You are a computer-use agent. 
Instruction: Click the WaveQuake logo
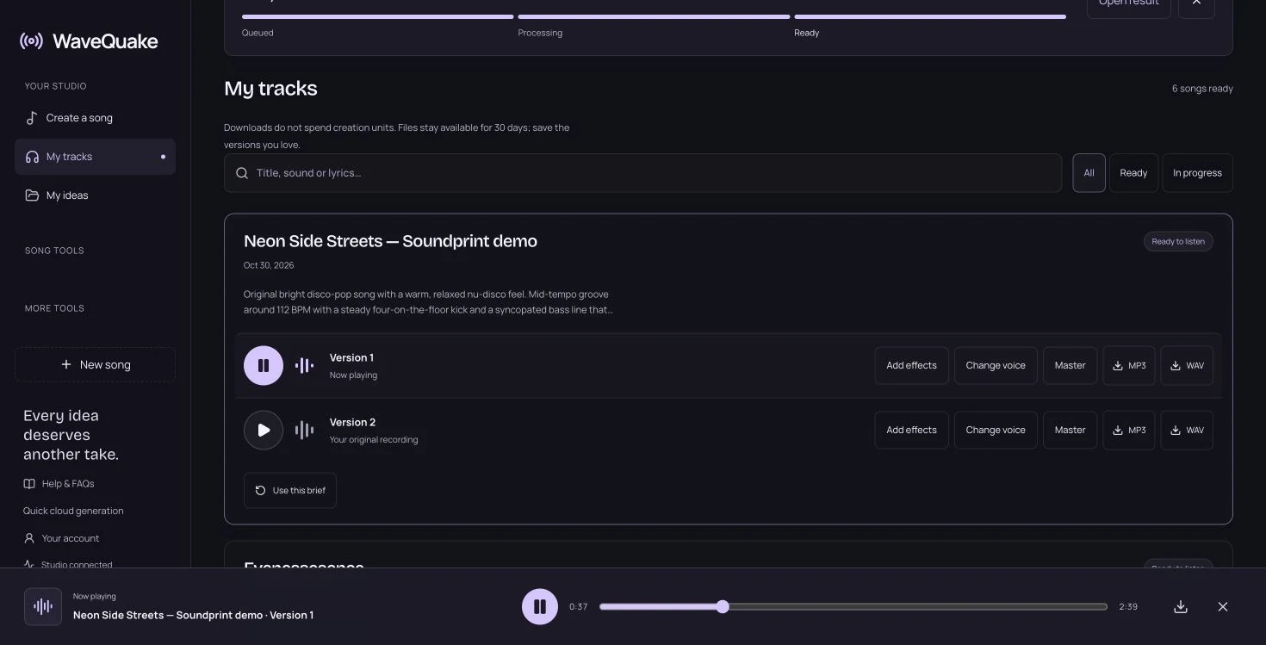[x=89, y=41]
